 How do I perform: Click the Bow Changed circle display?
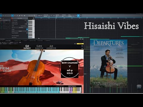(70, 68)
